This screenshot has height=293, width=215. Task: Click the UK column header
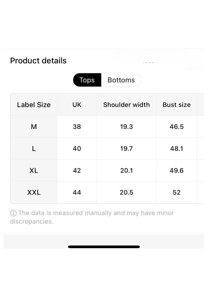click(77, 105)
